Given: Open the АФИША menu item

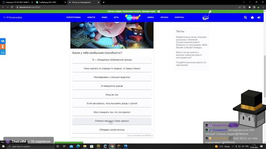Looking at the screenshot, I should [150, 17].
